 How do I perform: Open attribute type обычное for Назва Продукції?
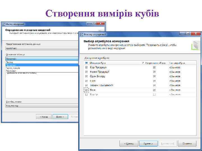pos(175,72)
